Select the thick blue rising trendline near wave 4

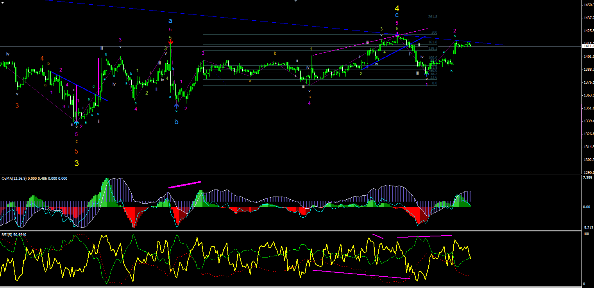[394, 53]
